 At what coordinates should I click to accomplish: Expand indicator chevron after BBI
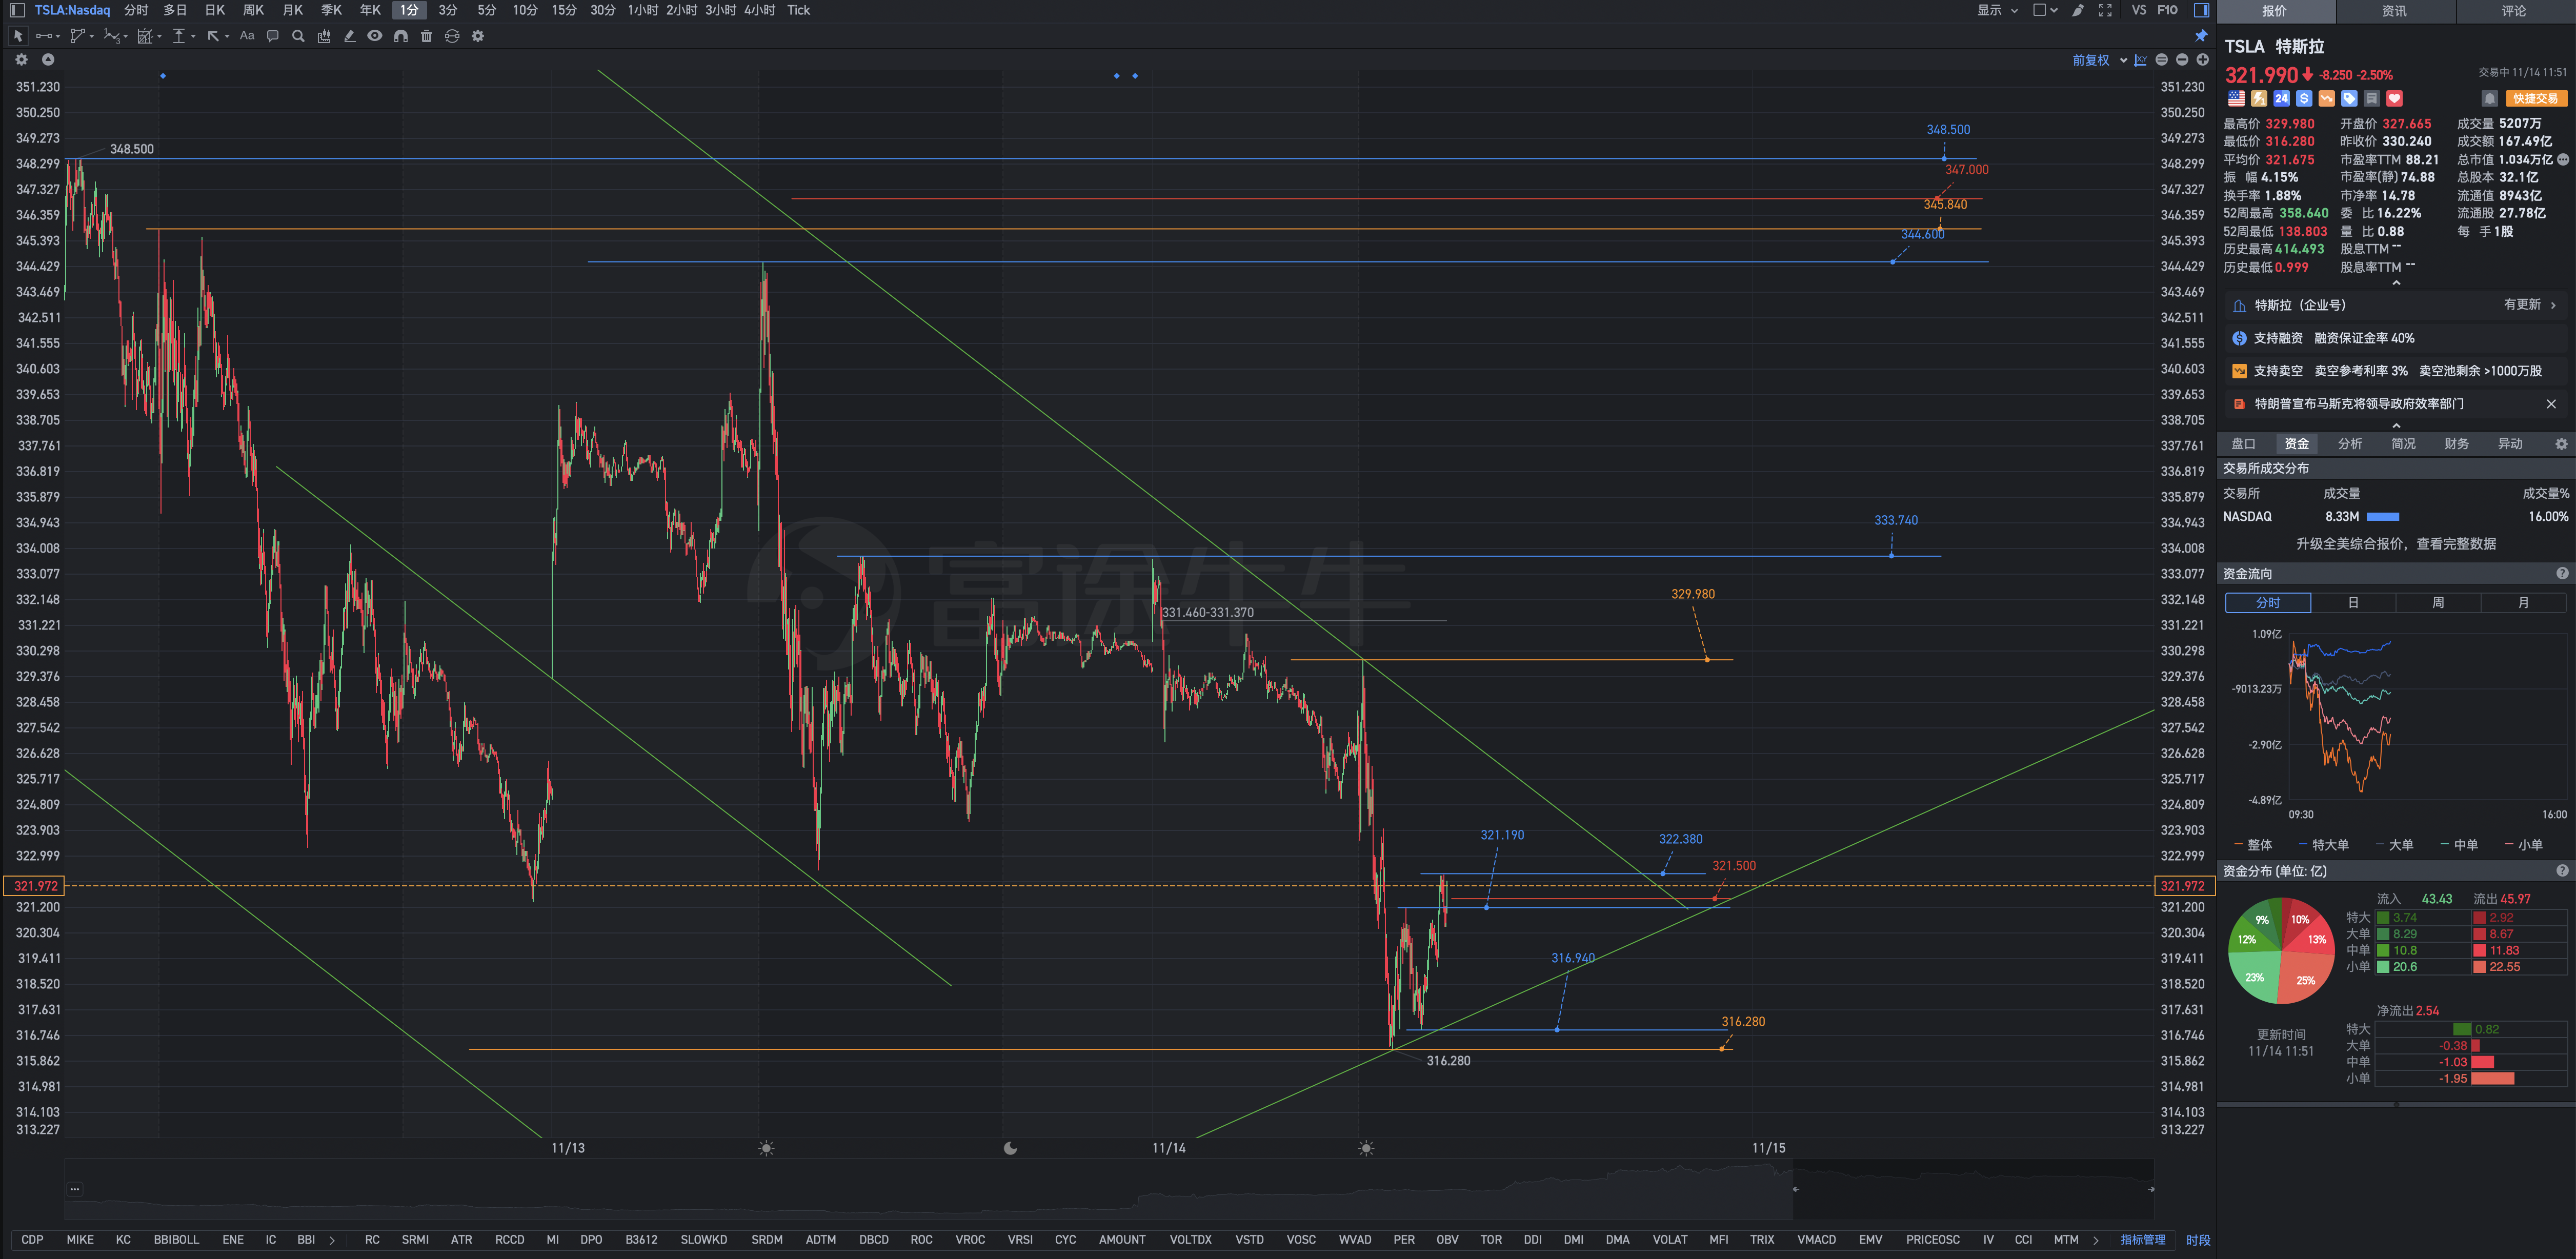click(332, 1240)
